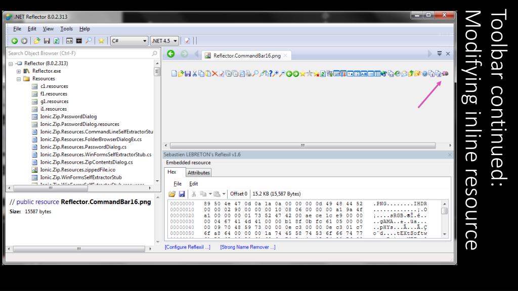Click the green Refresh icon in main toolbar
Viewport: 518px width, 291px height.
tap(57, 41)
